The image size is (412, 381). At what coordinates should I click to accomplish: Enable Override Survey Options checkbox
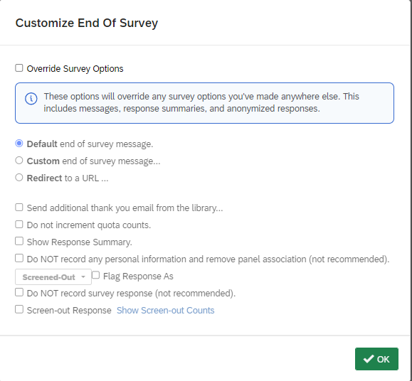pyautogui.click(x=19, y=68)
